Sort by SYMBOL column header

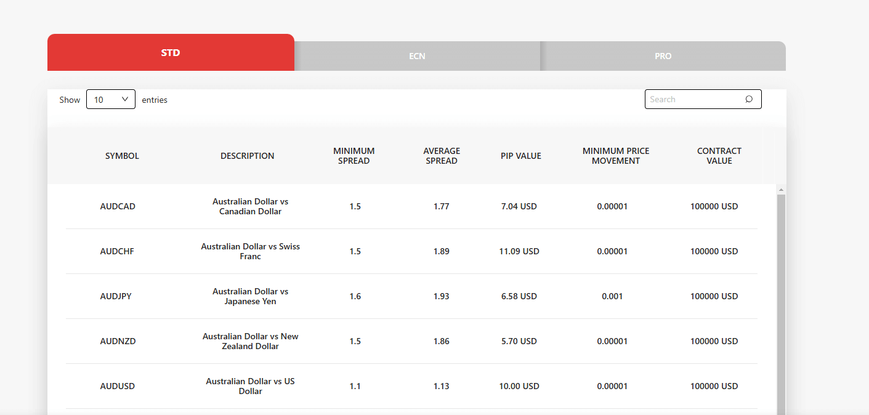122,156
